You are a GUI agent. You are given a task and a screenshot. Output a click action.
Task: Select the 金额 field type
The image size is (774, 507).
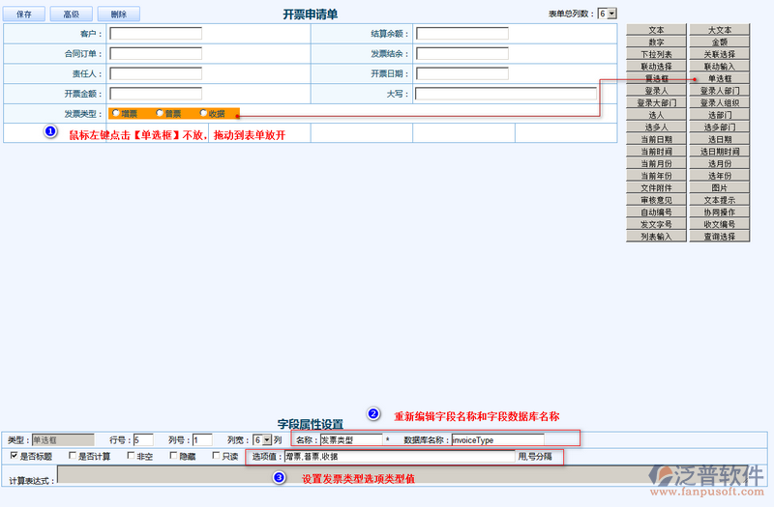719,42
